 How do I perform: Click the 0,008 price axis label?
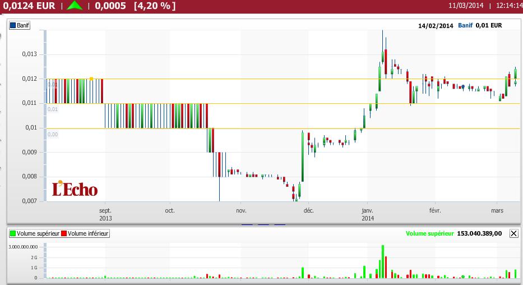[x=29, y=177]
